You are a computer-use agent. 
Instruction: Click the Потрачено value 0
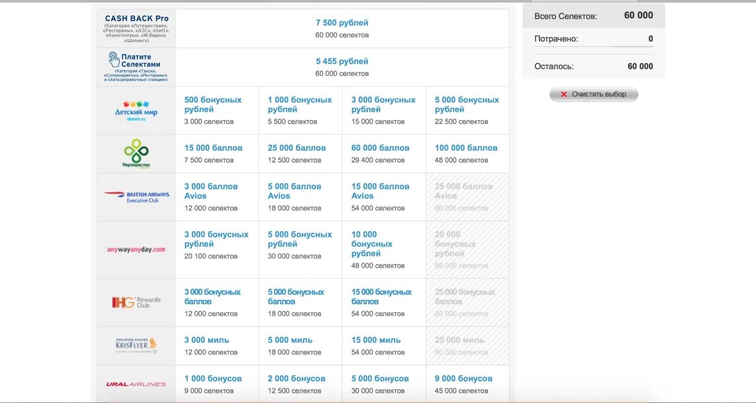pos(651,39)
